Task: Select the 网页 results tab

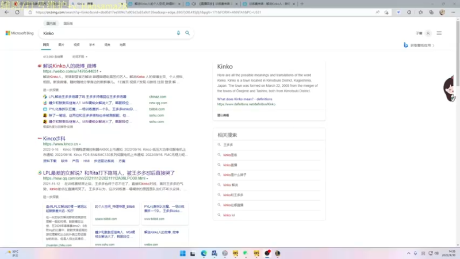Action: [x=46, y=45]
